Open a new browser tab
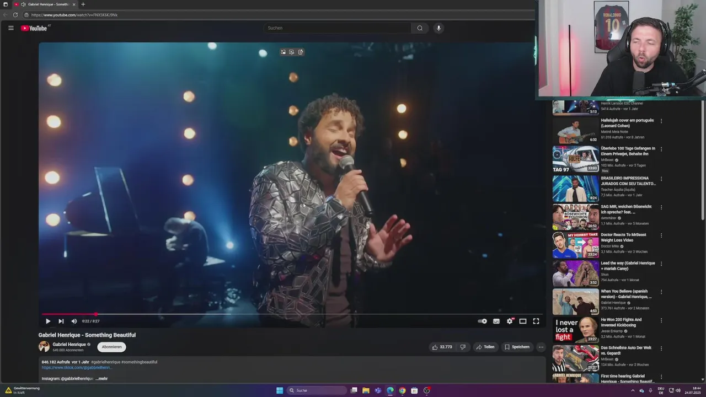Viewport: 706px width, 397px height. (x=83, y=4)
